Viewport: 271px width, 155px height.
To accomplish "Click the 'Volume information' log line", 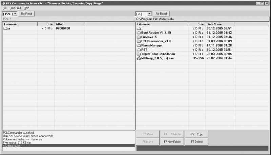I will click(x=22, y=139).
